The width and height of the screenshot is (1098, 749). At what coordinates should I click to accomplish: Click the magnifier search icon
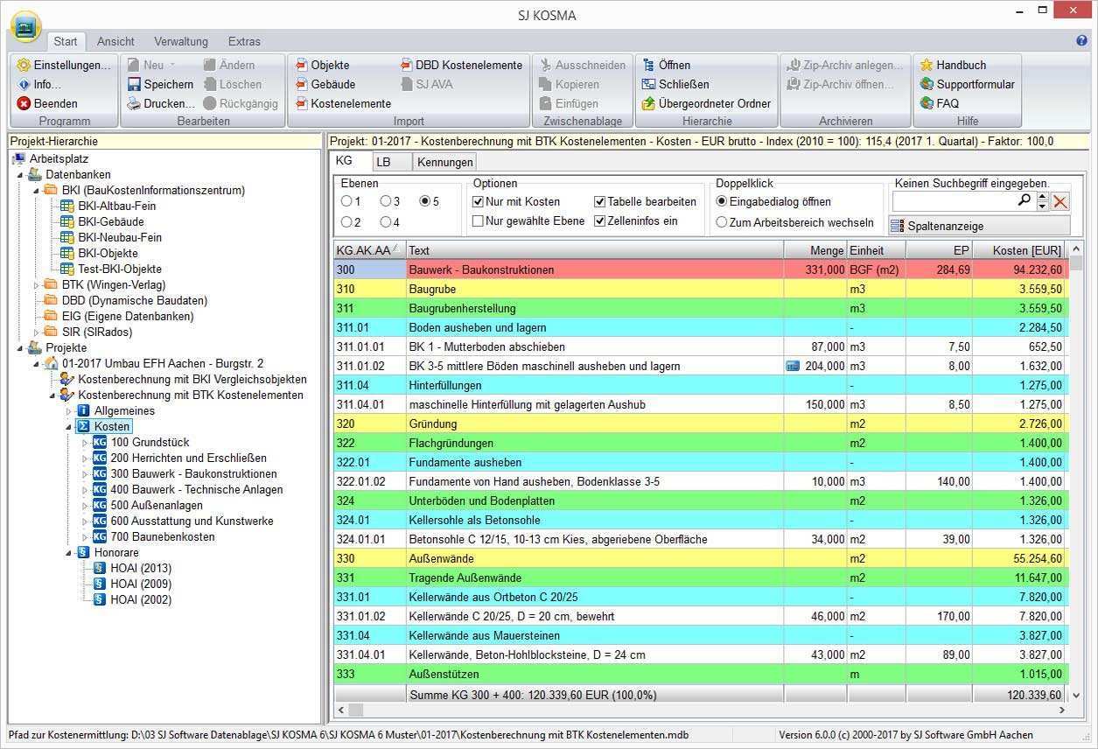1025,201
